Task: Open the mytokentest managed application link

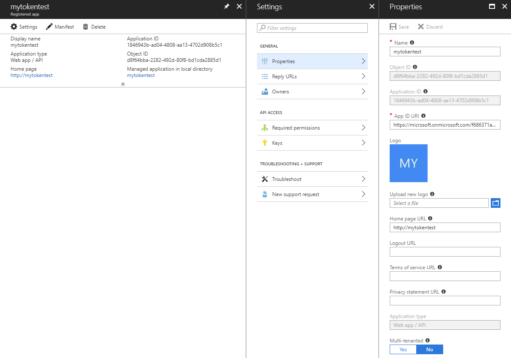Action: pos(140,75)
